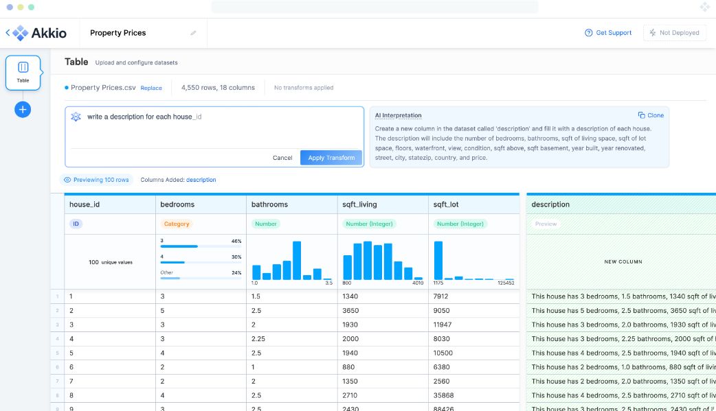Change the Number type tag for bathrooms

pyautogui.click(x=265, y=224)
